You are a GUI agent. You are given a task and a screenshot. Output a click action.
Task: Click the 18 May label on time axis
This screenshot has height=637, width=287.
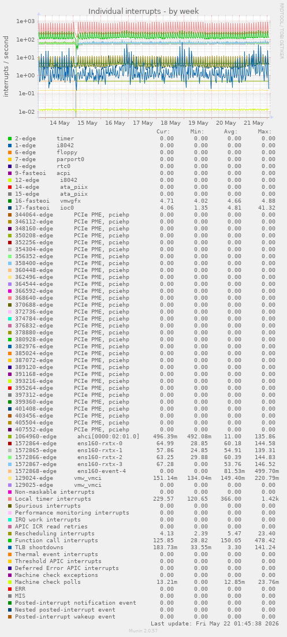click(170, 122)
